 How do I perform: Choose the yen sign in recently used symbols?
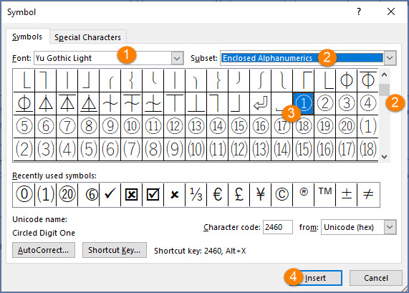click(260, 195)
